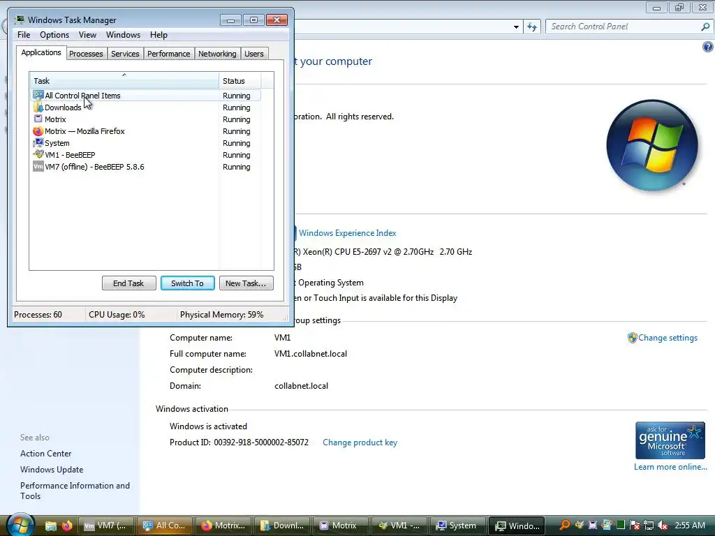Click the 2:55 AM taskbar clock
The width and height of the screenshot is (715, 536).
point(690,526)
